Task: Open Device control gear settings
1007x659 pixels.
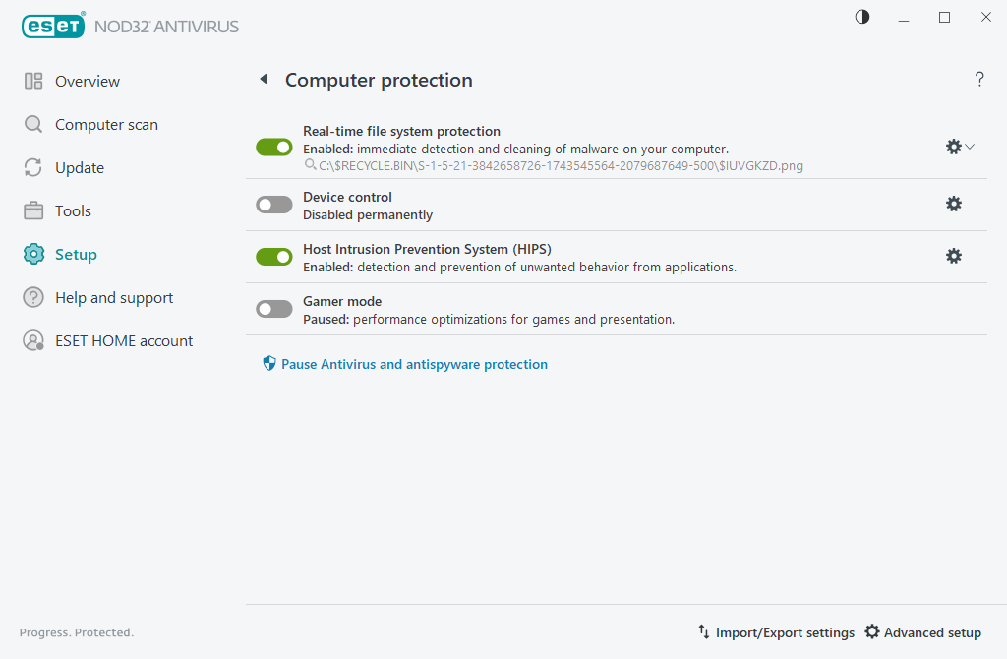Action: (953, 204)
